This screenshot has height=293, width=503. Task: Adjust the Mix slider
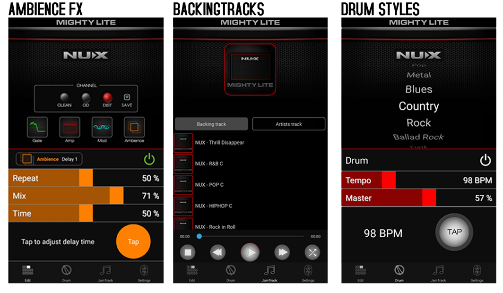(86, 196)
